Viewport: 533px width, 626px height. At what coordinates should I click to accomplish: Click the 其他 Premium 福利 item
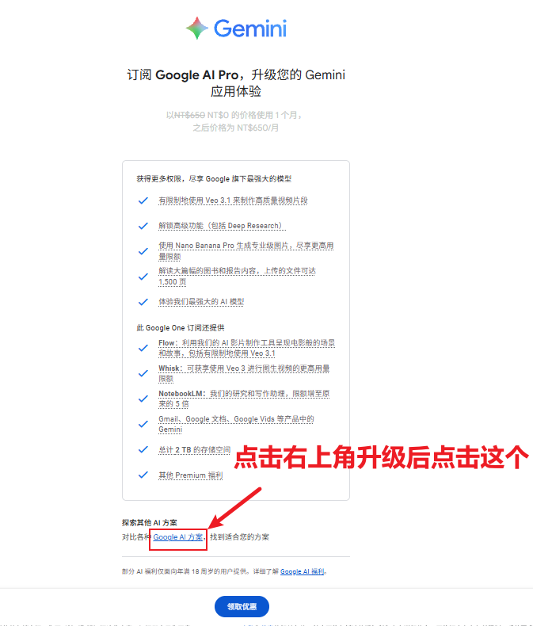point(190,475)
